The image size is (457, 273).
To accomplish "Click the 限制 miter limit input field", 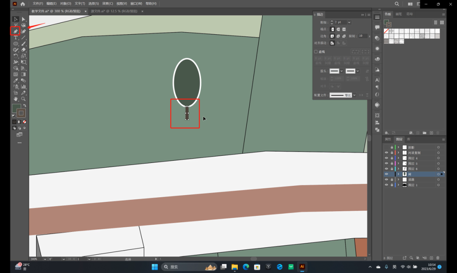I will (x=363, y=36).
